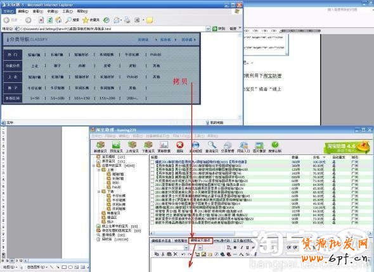Image resolution: width=374 pixels, height=272 pixels.
Task: Click the 短袖T恤 link in 热门 row
Action: [x=34, y=54]
